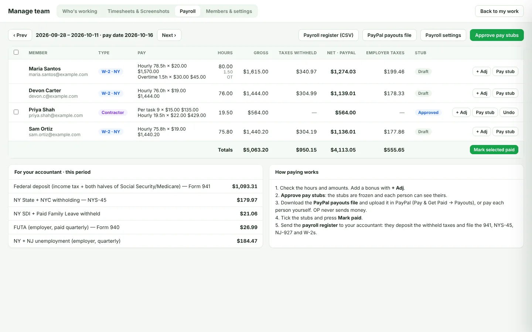
Task: Go to the previous pay period
Action: point(20,35)
